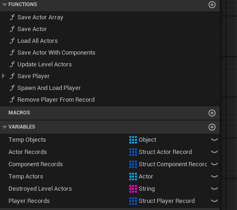This screenshot has width=237, height=210.
Task: Collapse the Functions section arrow
Action: (x=5, y=5)
